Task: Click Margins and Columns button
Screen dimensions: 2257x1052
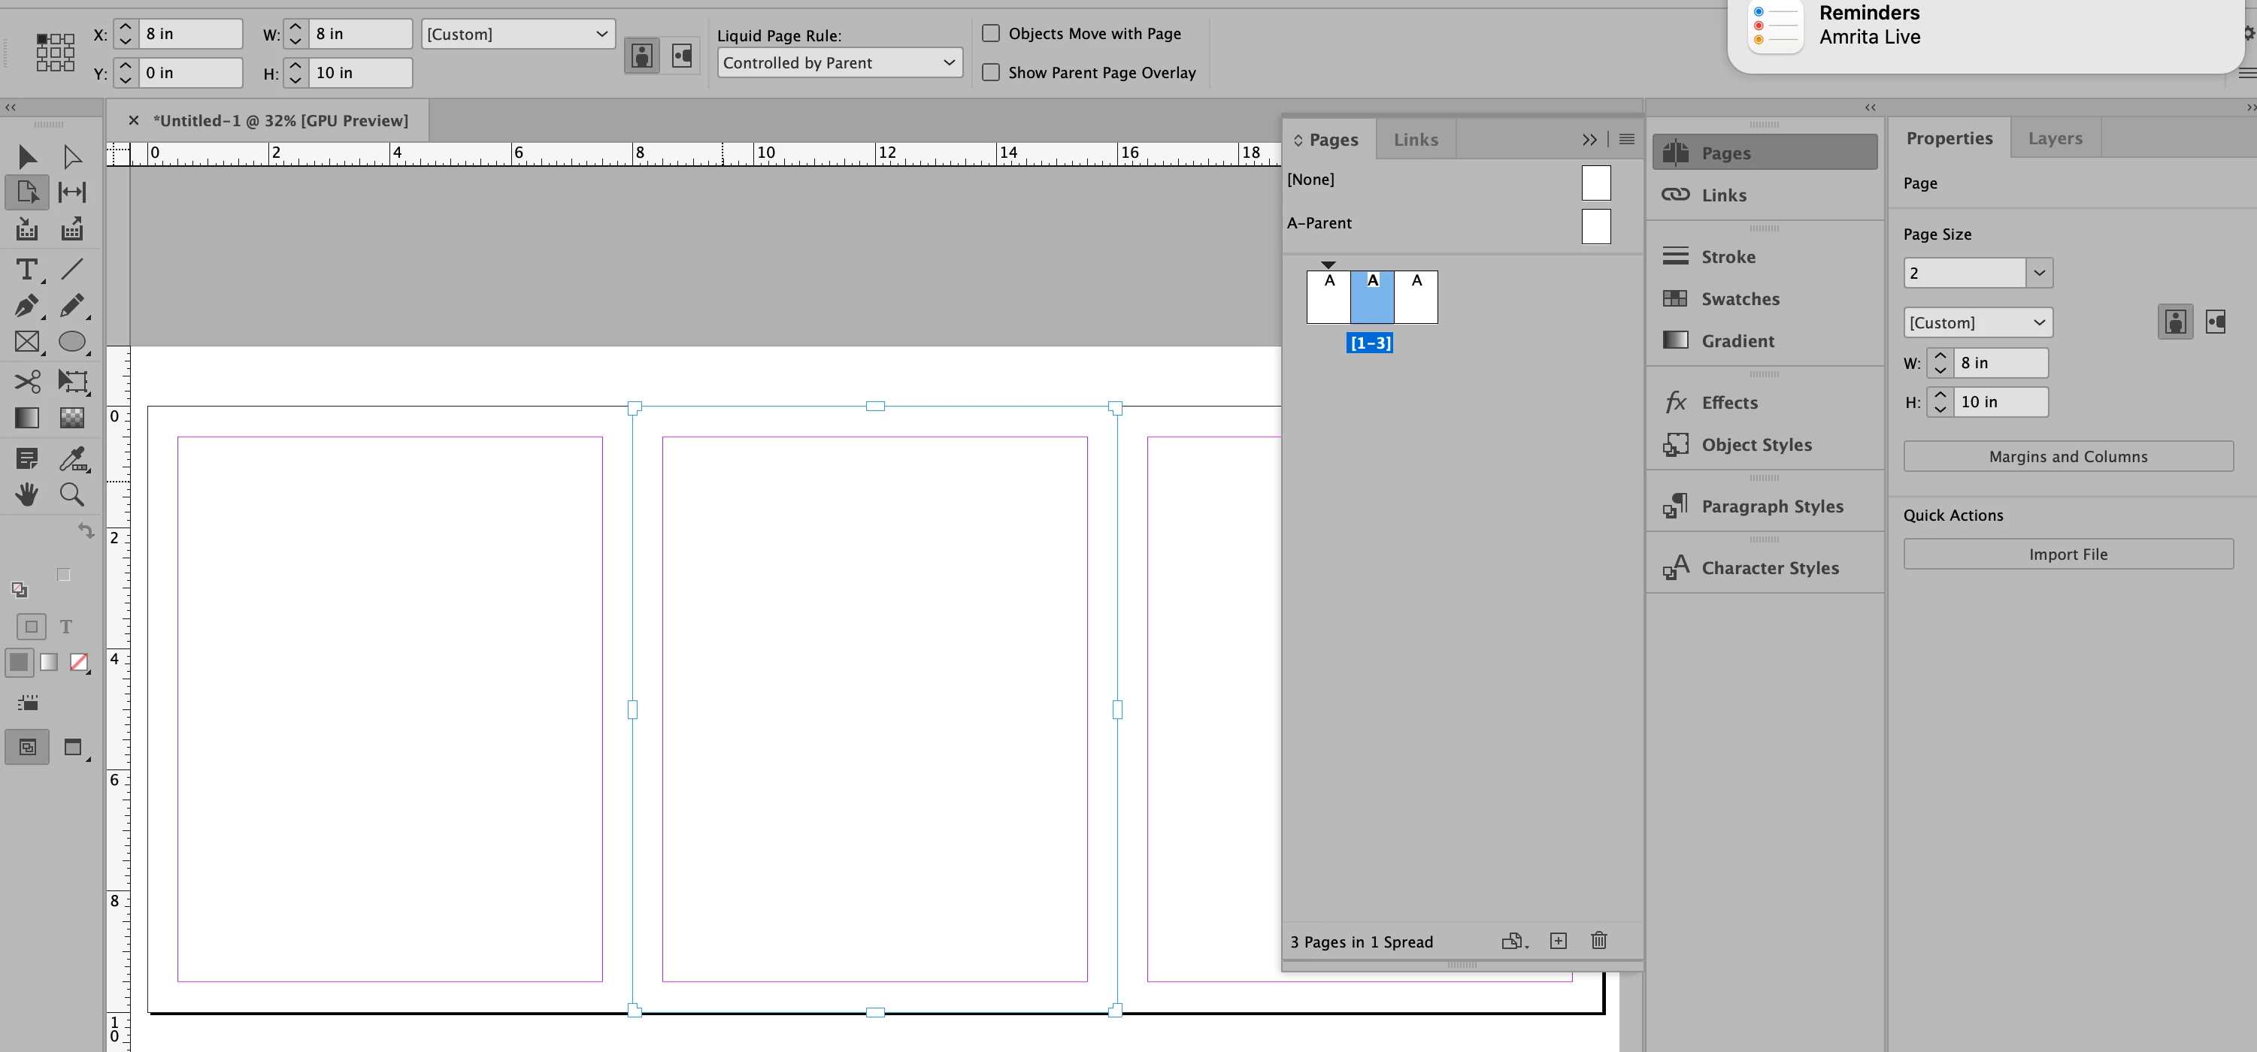Action: 2068,456
